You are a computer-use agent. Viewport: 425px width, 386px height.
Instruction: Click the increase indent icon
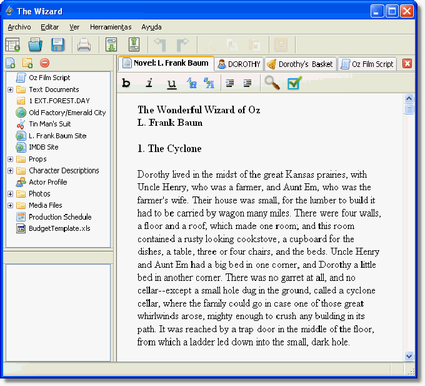(x=247, y=83)
